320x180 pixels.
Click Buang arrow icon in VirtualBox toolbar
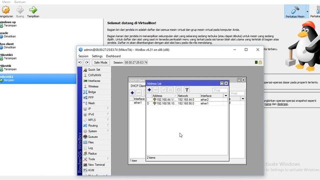[20, 10]
